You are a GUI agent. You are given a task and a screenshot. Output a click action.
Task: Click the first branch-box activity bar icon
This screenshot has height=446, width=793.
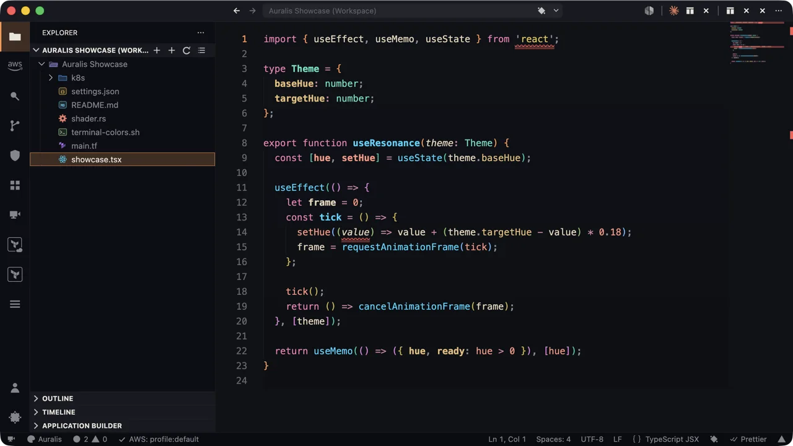click(15, 245)
